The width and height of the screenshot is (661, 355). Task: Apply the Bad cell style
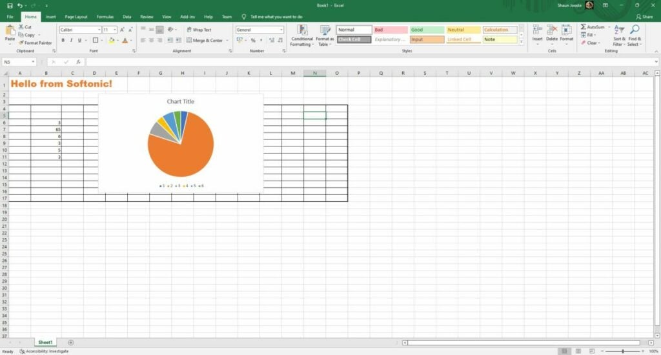[x=391, y=30]
